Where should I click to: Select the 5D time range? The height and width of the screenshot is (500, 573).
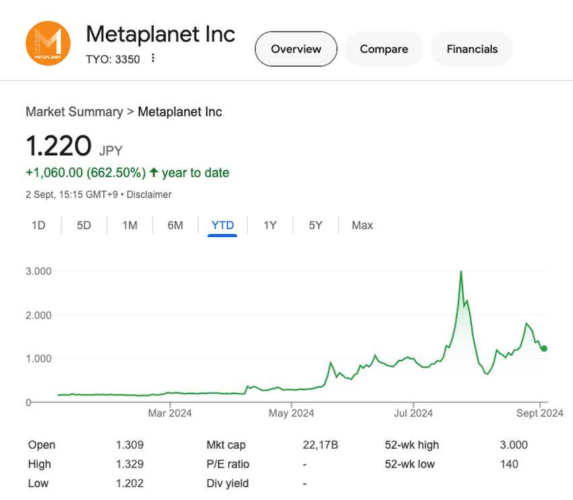(84, 225)
